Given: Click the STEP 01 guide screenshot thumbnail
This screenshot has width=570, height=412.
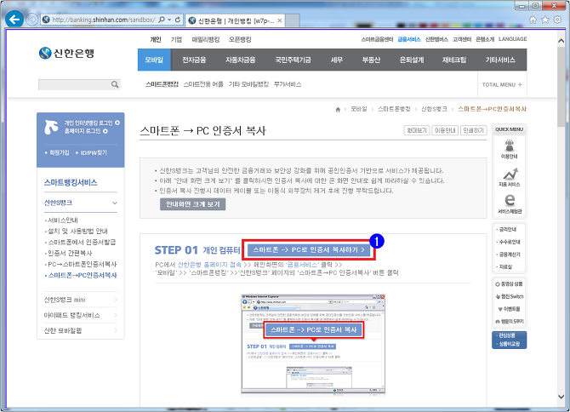Looking at the screenshot, I should (313, 345).
